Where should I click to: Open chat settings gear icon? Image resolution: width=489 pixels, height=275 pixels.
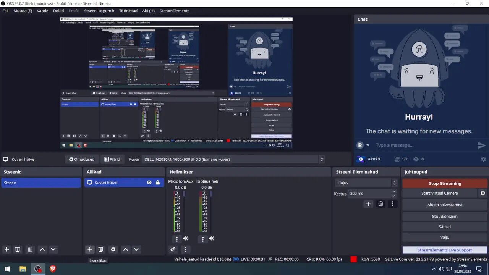click(x=483, y=159)
